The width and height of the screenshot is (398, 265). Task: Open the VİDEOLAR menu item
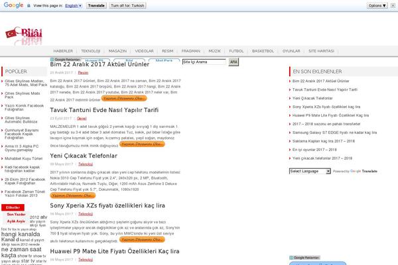[144, 51]
